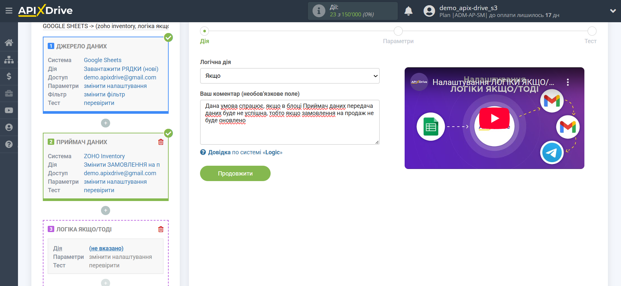Image resolution: width=621 pixels, height=286 pixels.
Task: Click Завантажити РЯДКИ (нові) link
Action: (121, 69)
